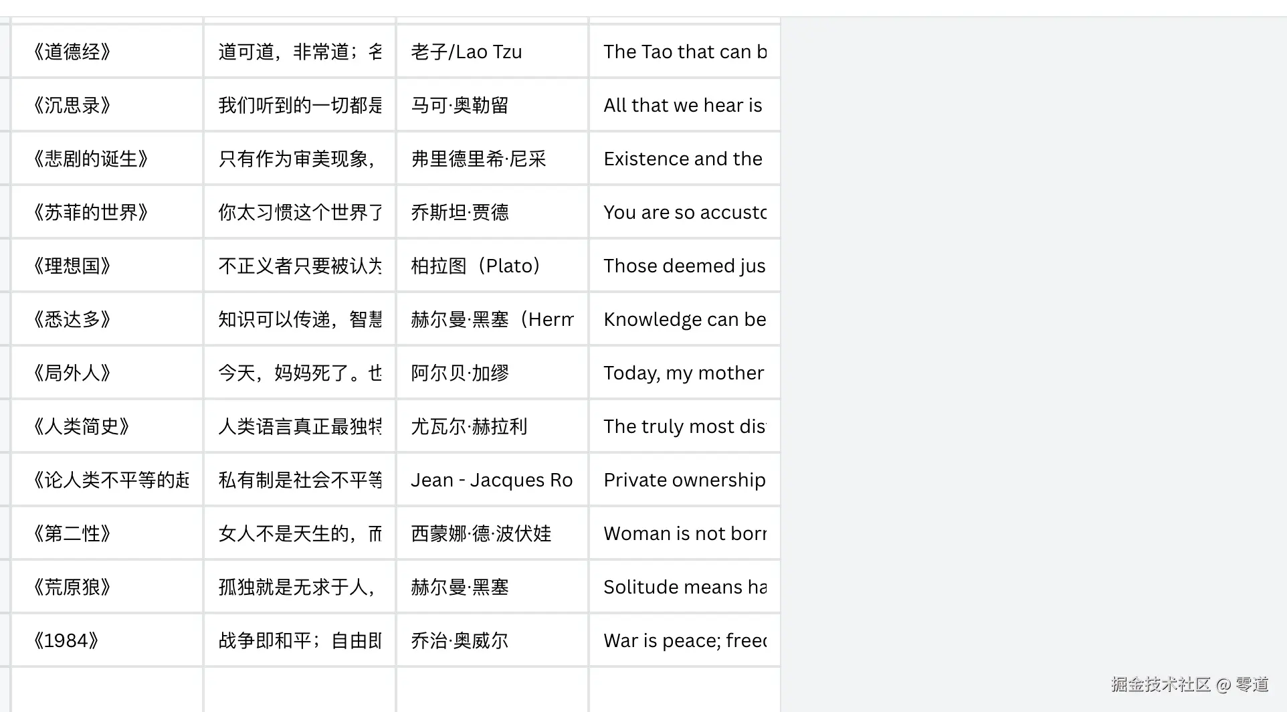Image resolution: width=1287 pixels, height=712 pixels.
Task: Click the 《悉达多》 book cell
Action: pyautogui.click(x=107, y=319)
